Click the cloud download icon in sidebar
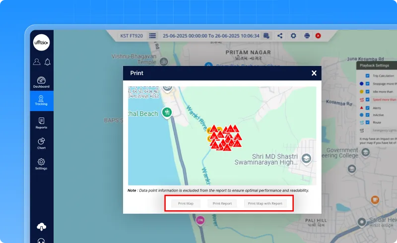The height and width of the screenshot is (243, 397). click(41, 227)
